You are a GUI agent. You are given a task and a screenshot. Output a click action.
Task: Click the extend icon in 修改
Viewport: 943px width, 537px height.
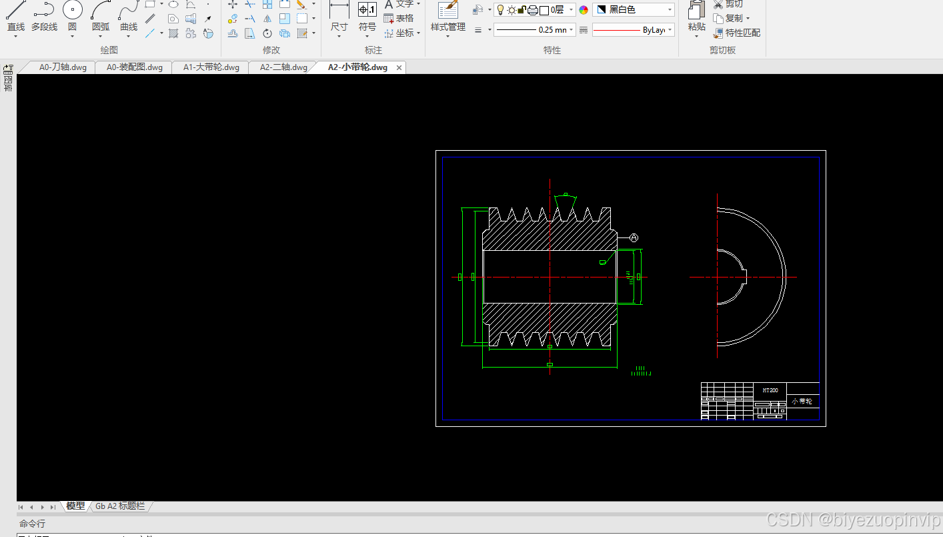point(249,19)
